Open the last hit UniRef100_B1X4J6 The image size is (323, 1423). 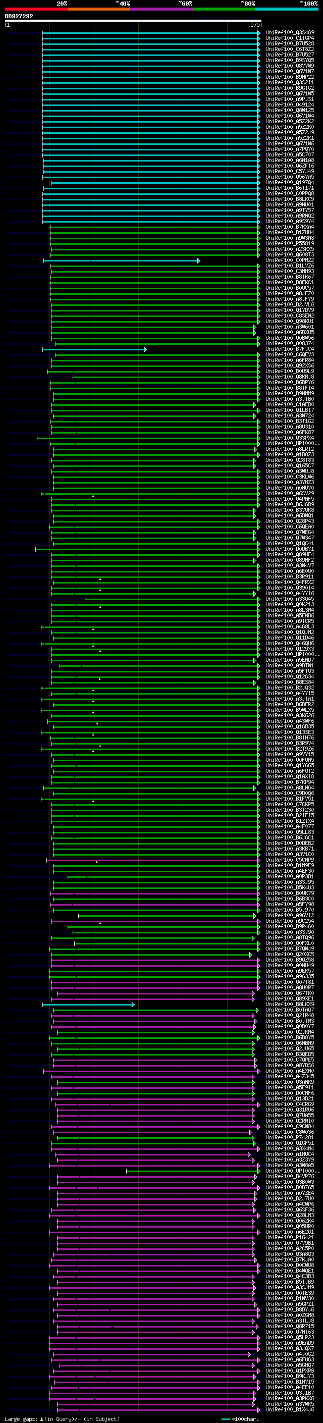(x=290, y=1410)
